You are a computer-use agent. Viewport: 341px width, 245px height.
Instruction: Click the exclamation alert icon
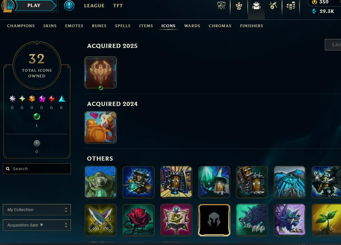click(x=69, y=6)
